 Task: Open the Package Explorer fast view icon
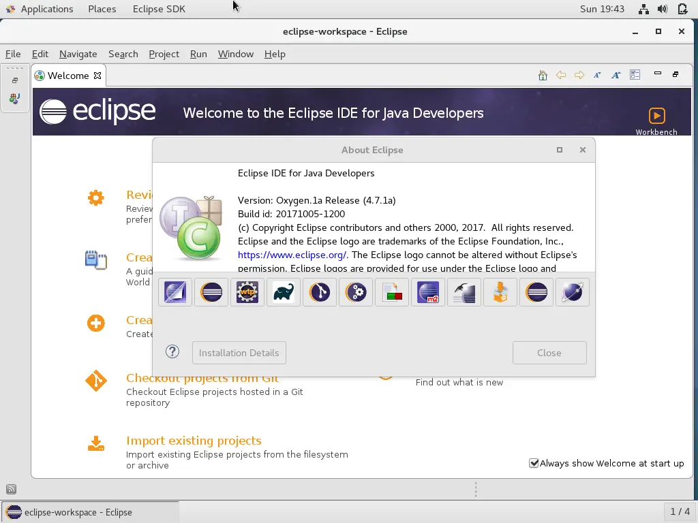tap(15, 99)
